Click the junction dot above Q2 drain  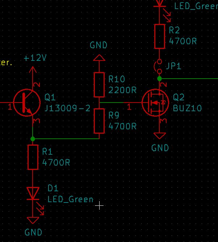tap(160, 78)
